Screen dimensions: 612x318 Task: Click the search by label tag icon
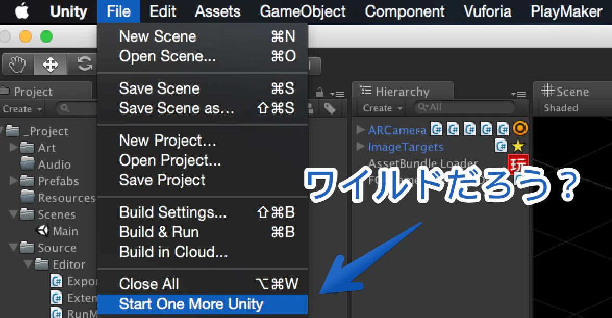330,108
